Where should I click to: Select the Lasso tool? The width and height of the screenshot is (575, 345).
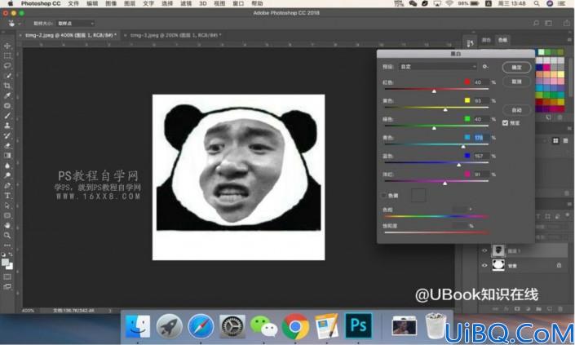pyautogui.click(x=7, y=65)
